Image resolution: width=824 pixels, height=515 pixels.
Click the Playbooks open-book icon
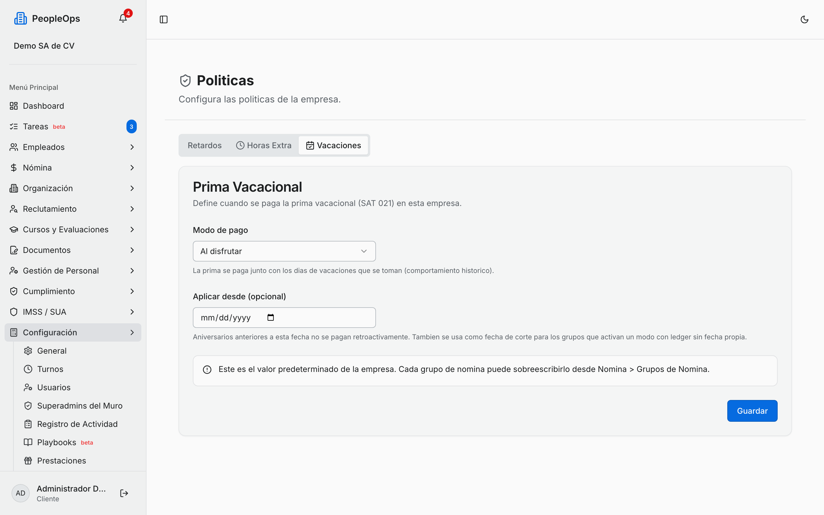(x=28, y=442)
